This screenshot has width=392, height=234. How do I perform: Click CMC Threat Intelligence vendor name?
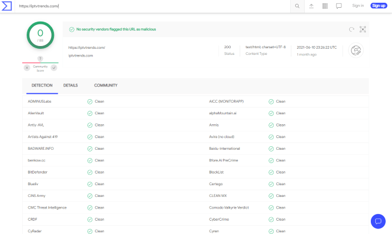[47, 207]
